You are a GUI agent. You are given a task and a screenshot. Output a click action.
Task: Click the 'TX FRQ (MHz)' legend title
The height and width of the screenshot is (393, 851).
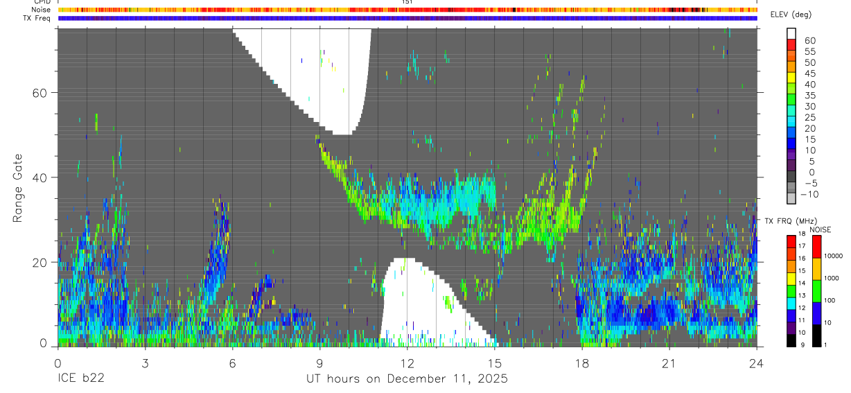[x=791, y=221]
